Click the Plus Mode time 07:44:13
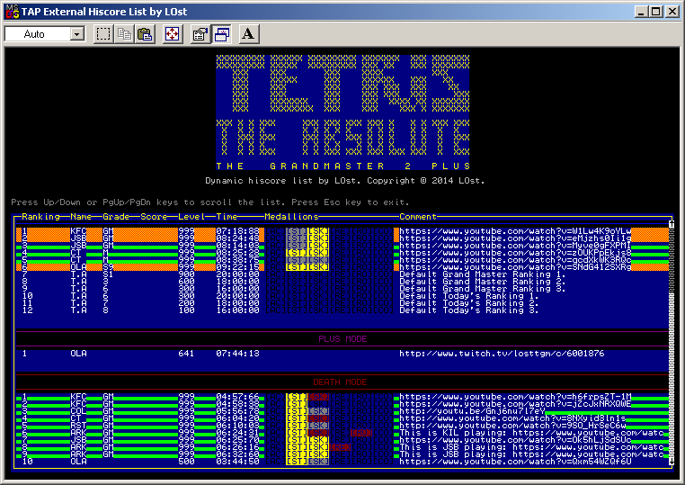 [237, 354]
